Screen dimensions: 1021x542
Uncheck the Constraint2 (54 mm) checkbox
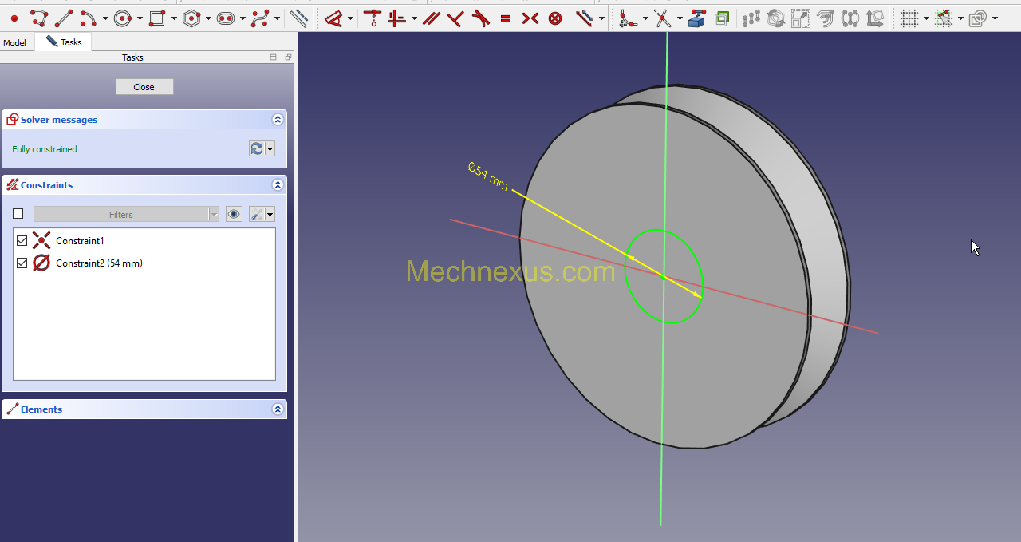point(22,263)
